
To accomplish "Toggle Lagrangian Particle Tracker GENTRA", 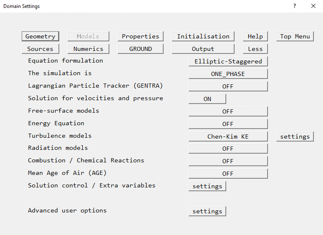I will [x=228, y=86].
